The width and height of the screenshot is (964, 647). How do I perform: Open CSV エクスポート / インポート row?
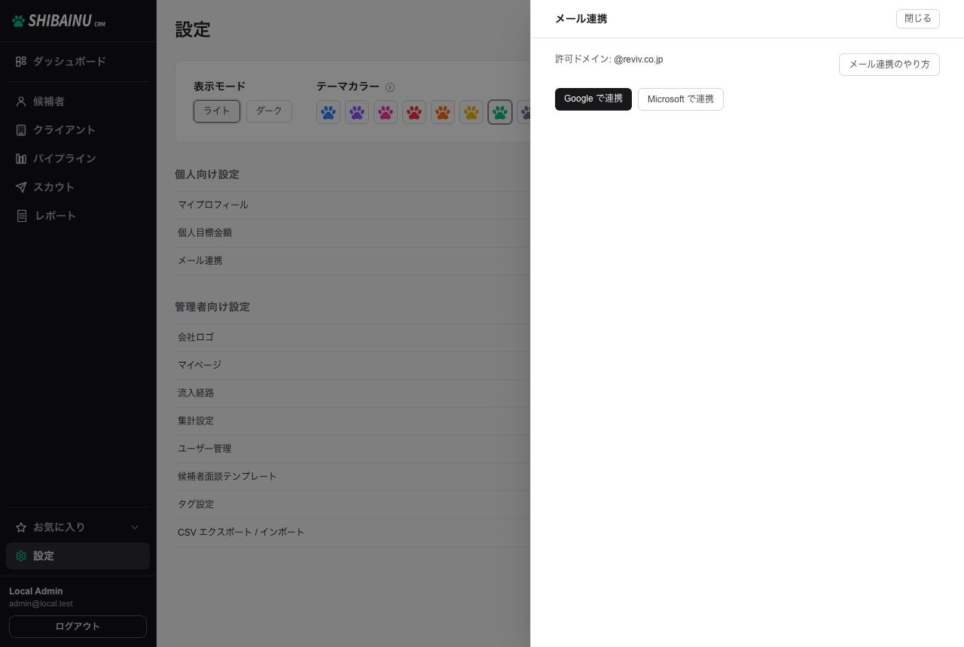tap(352, 533)
